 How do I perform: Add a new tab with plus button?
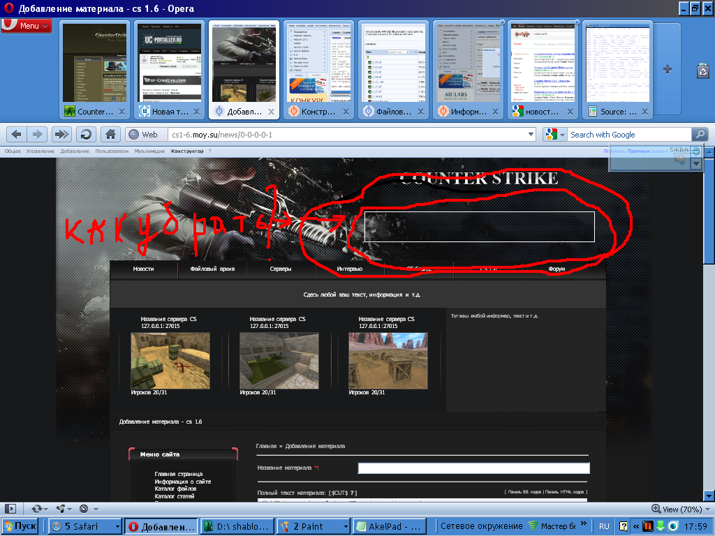click(x=668, y=69)
